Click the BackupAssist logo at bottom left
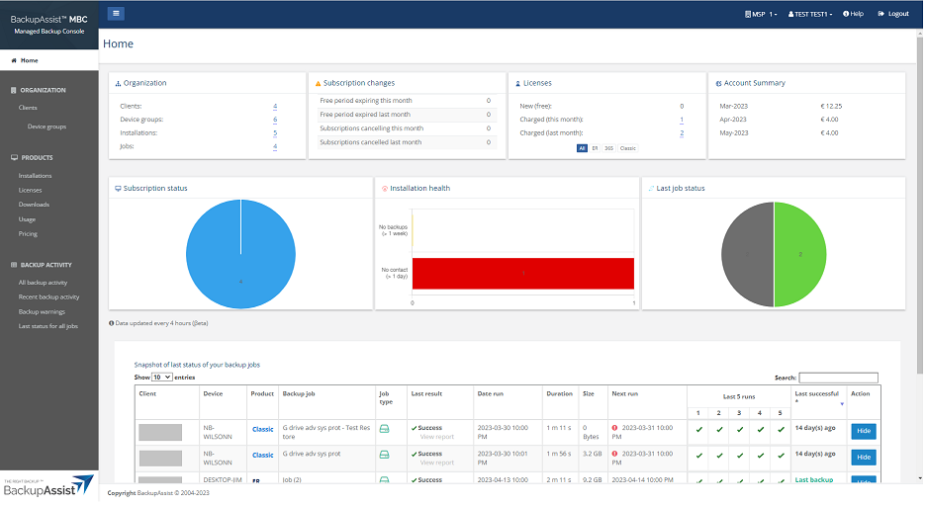The image size is (925, 506). coord(48,486)
